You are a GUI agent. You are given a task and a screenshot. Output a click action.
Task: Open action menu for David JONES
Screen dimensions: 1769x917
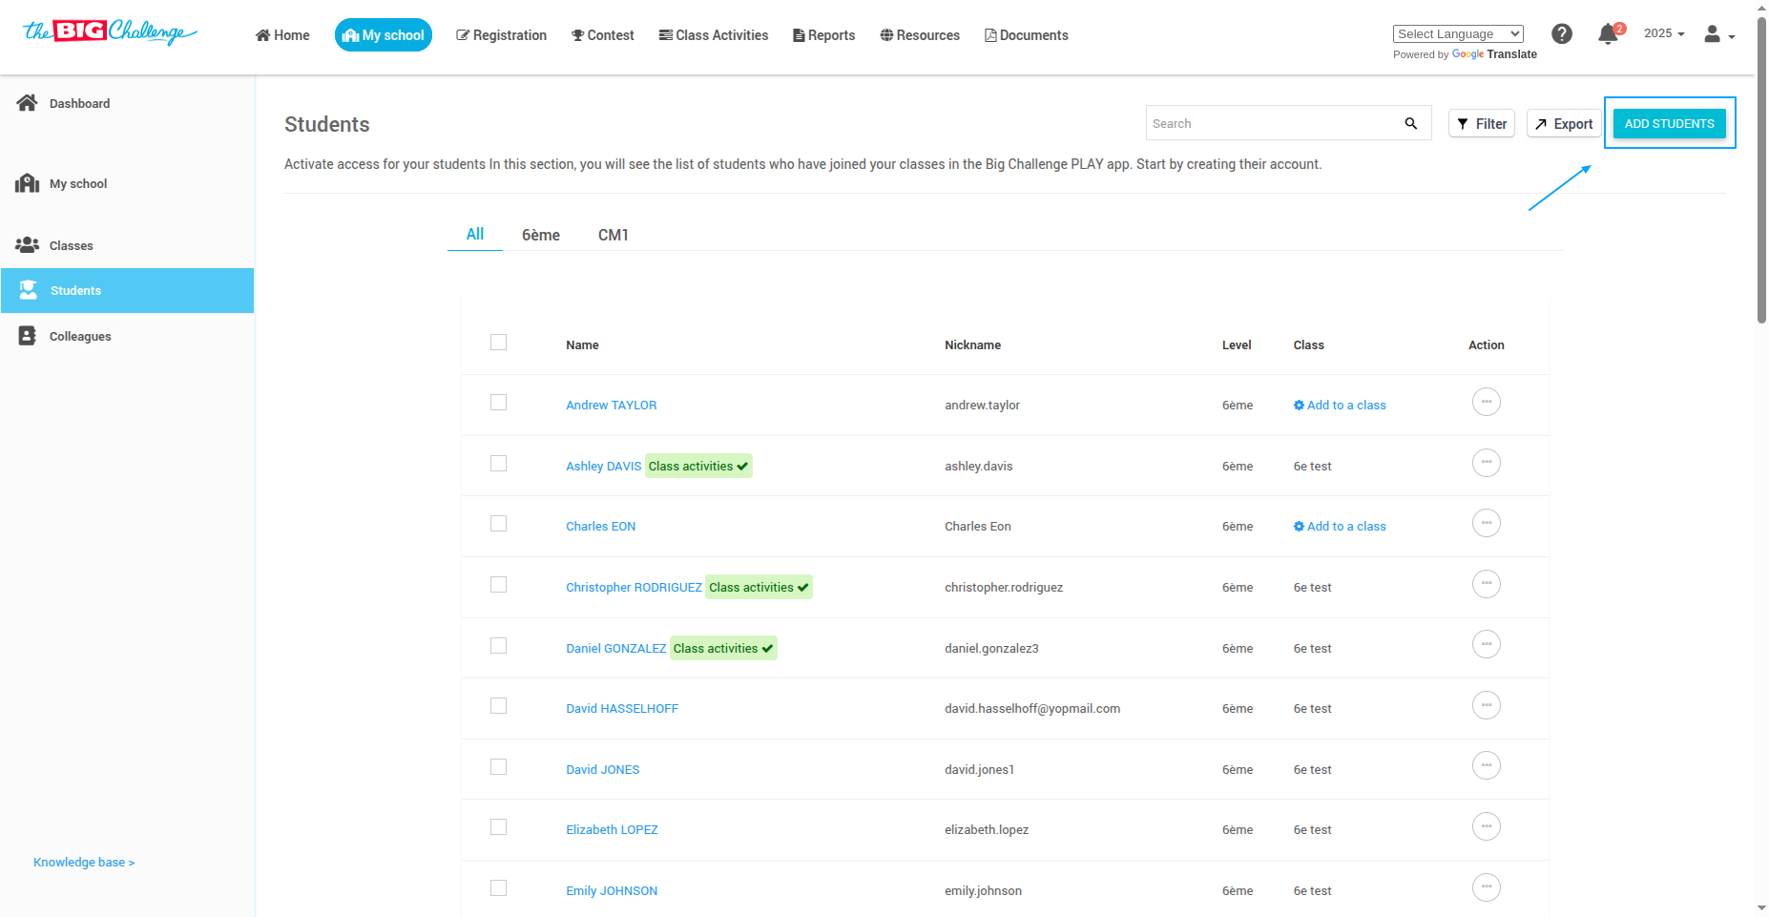(x=1486, y=766)
